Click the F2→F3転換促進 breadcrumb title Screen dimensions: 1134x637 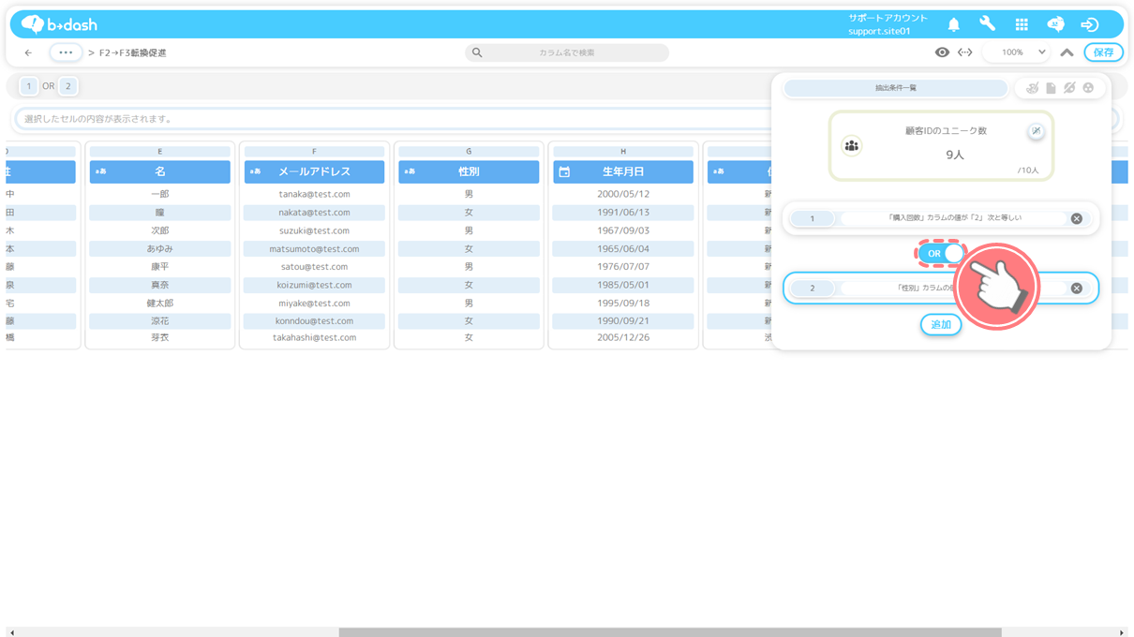[x=133, y=53]
